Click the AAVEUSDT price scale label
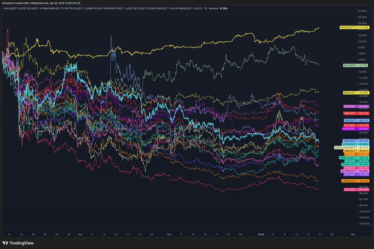This screenshot has width=374, height=249. coord(355,128)
